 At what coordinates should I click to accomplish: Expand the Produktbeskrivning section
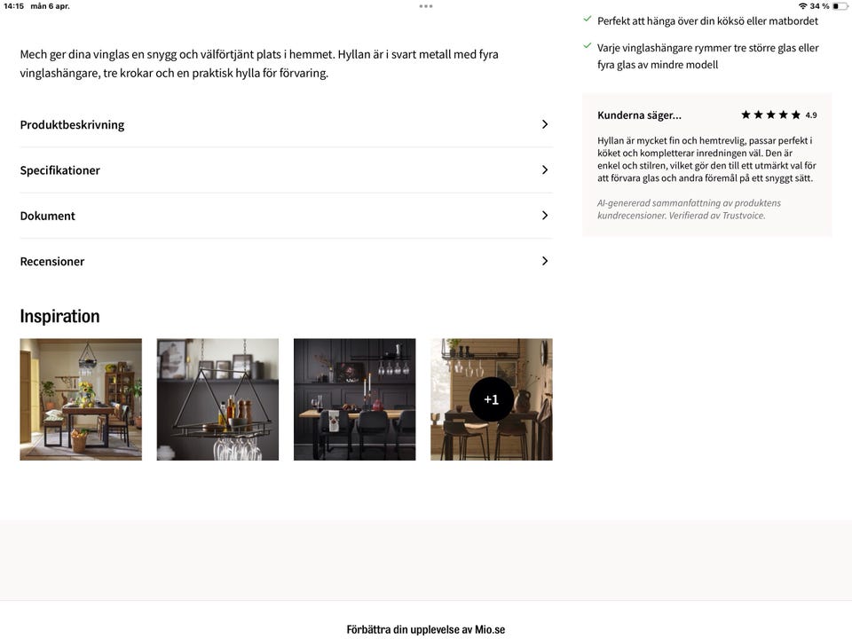coord(545,124)
